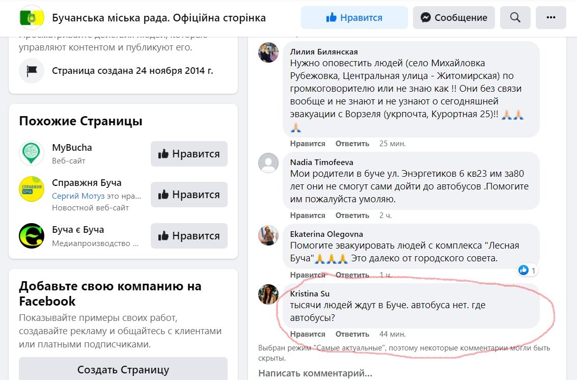This screenshot has width=577, height=380.
Task: Reply to Kristina Su's comment
Action: coord(352,334)
